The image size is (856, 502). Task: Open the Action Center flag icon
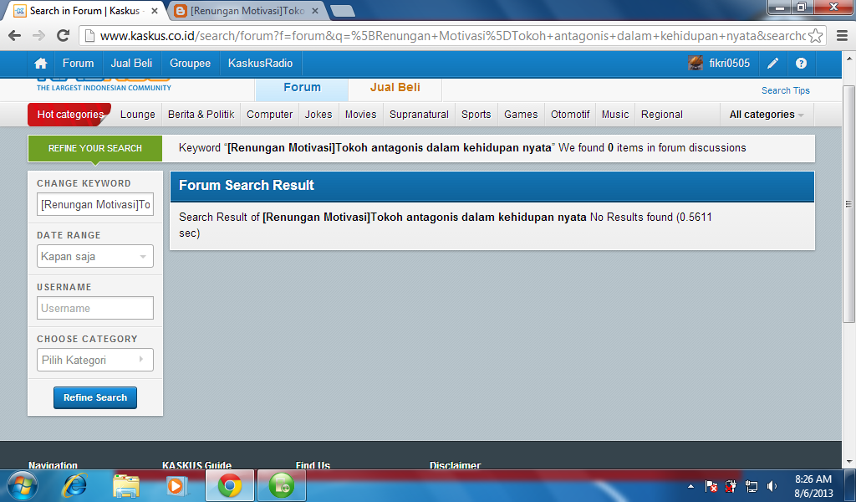tap(711, 486)
